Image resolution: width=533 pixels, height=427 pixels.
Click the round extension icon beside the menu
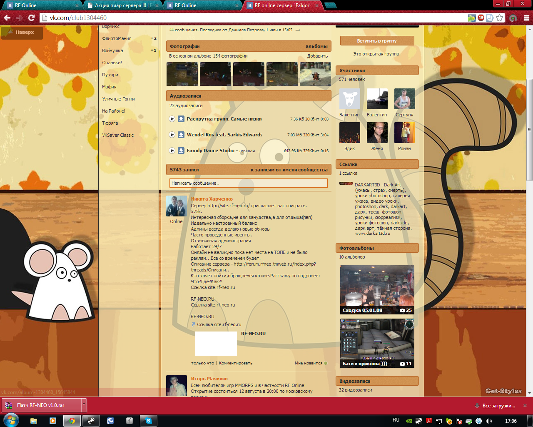click(x=513, y=18)
